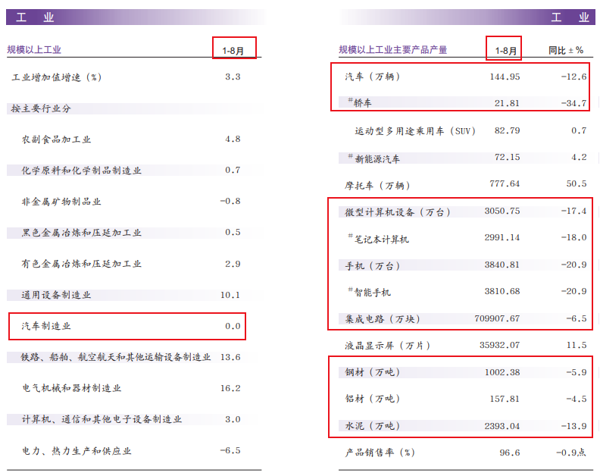The image size is (600, 473).
Task: Click the 同比±% column header
Action: click(566, 50)
